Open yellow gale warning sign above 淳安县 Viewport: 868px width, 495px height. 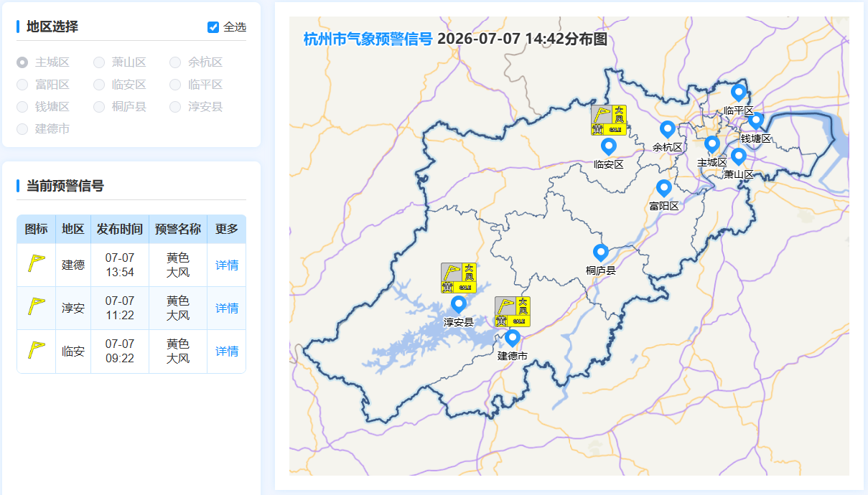[x=459, y=278]
